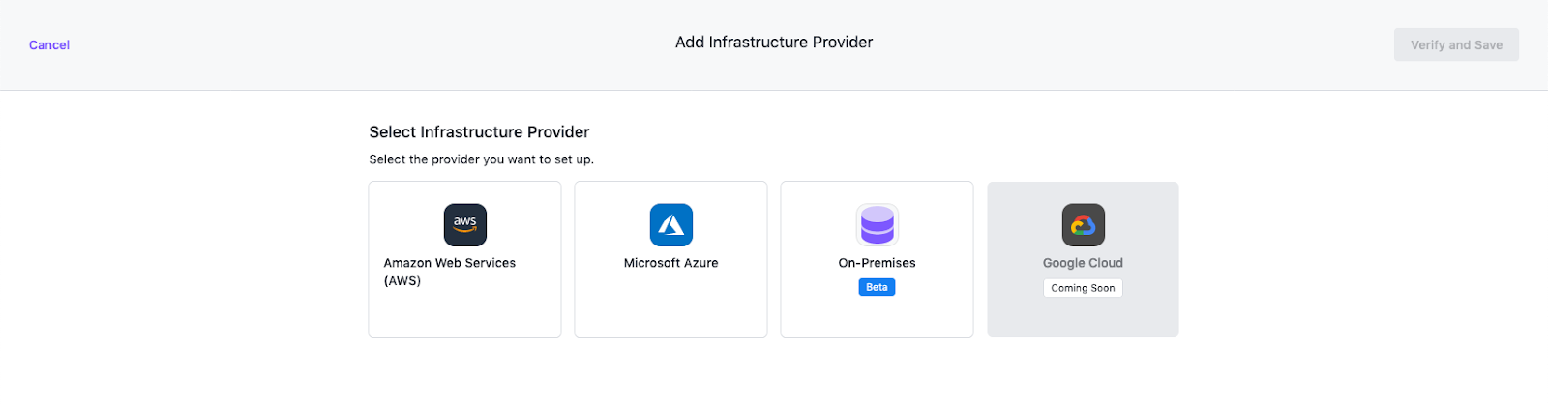The width and height of the screenshot is (1548, 404).
Task: Select the Microsoft Azure label
Action: coord(671,263)
